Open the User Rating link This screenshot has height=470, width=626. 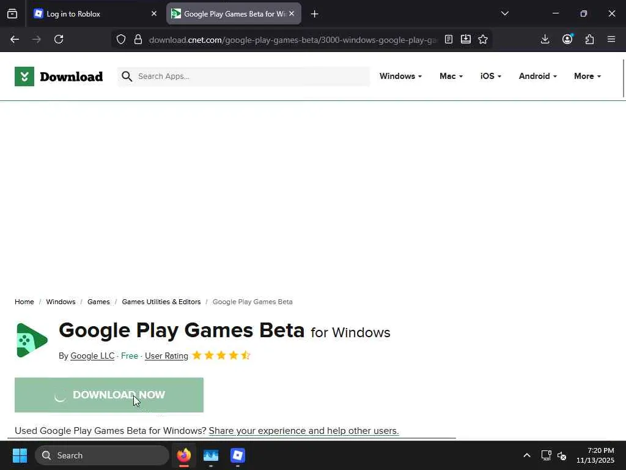(166, 356)
